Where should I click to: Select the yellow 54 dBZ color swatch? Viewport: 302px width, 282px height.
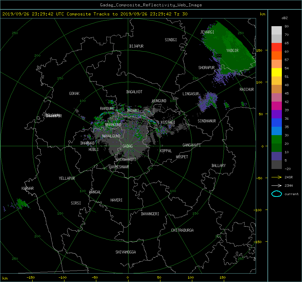click(x=276, y=72)
